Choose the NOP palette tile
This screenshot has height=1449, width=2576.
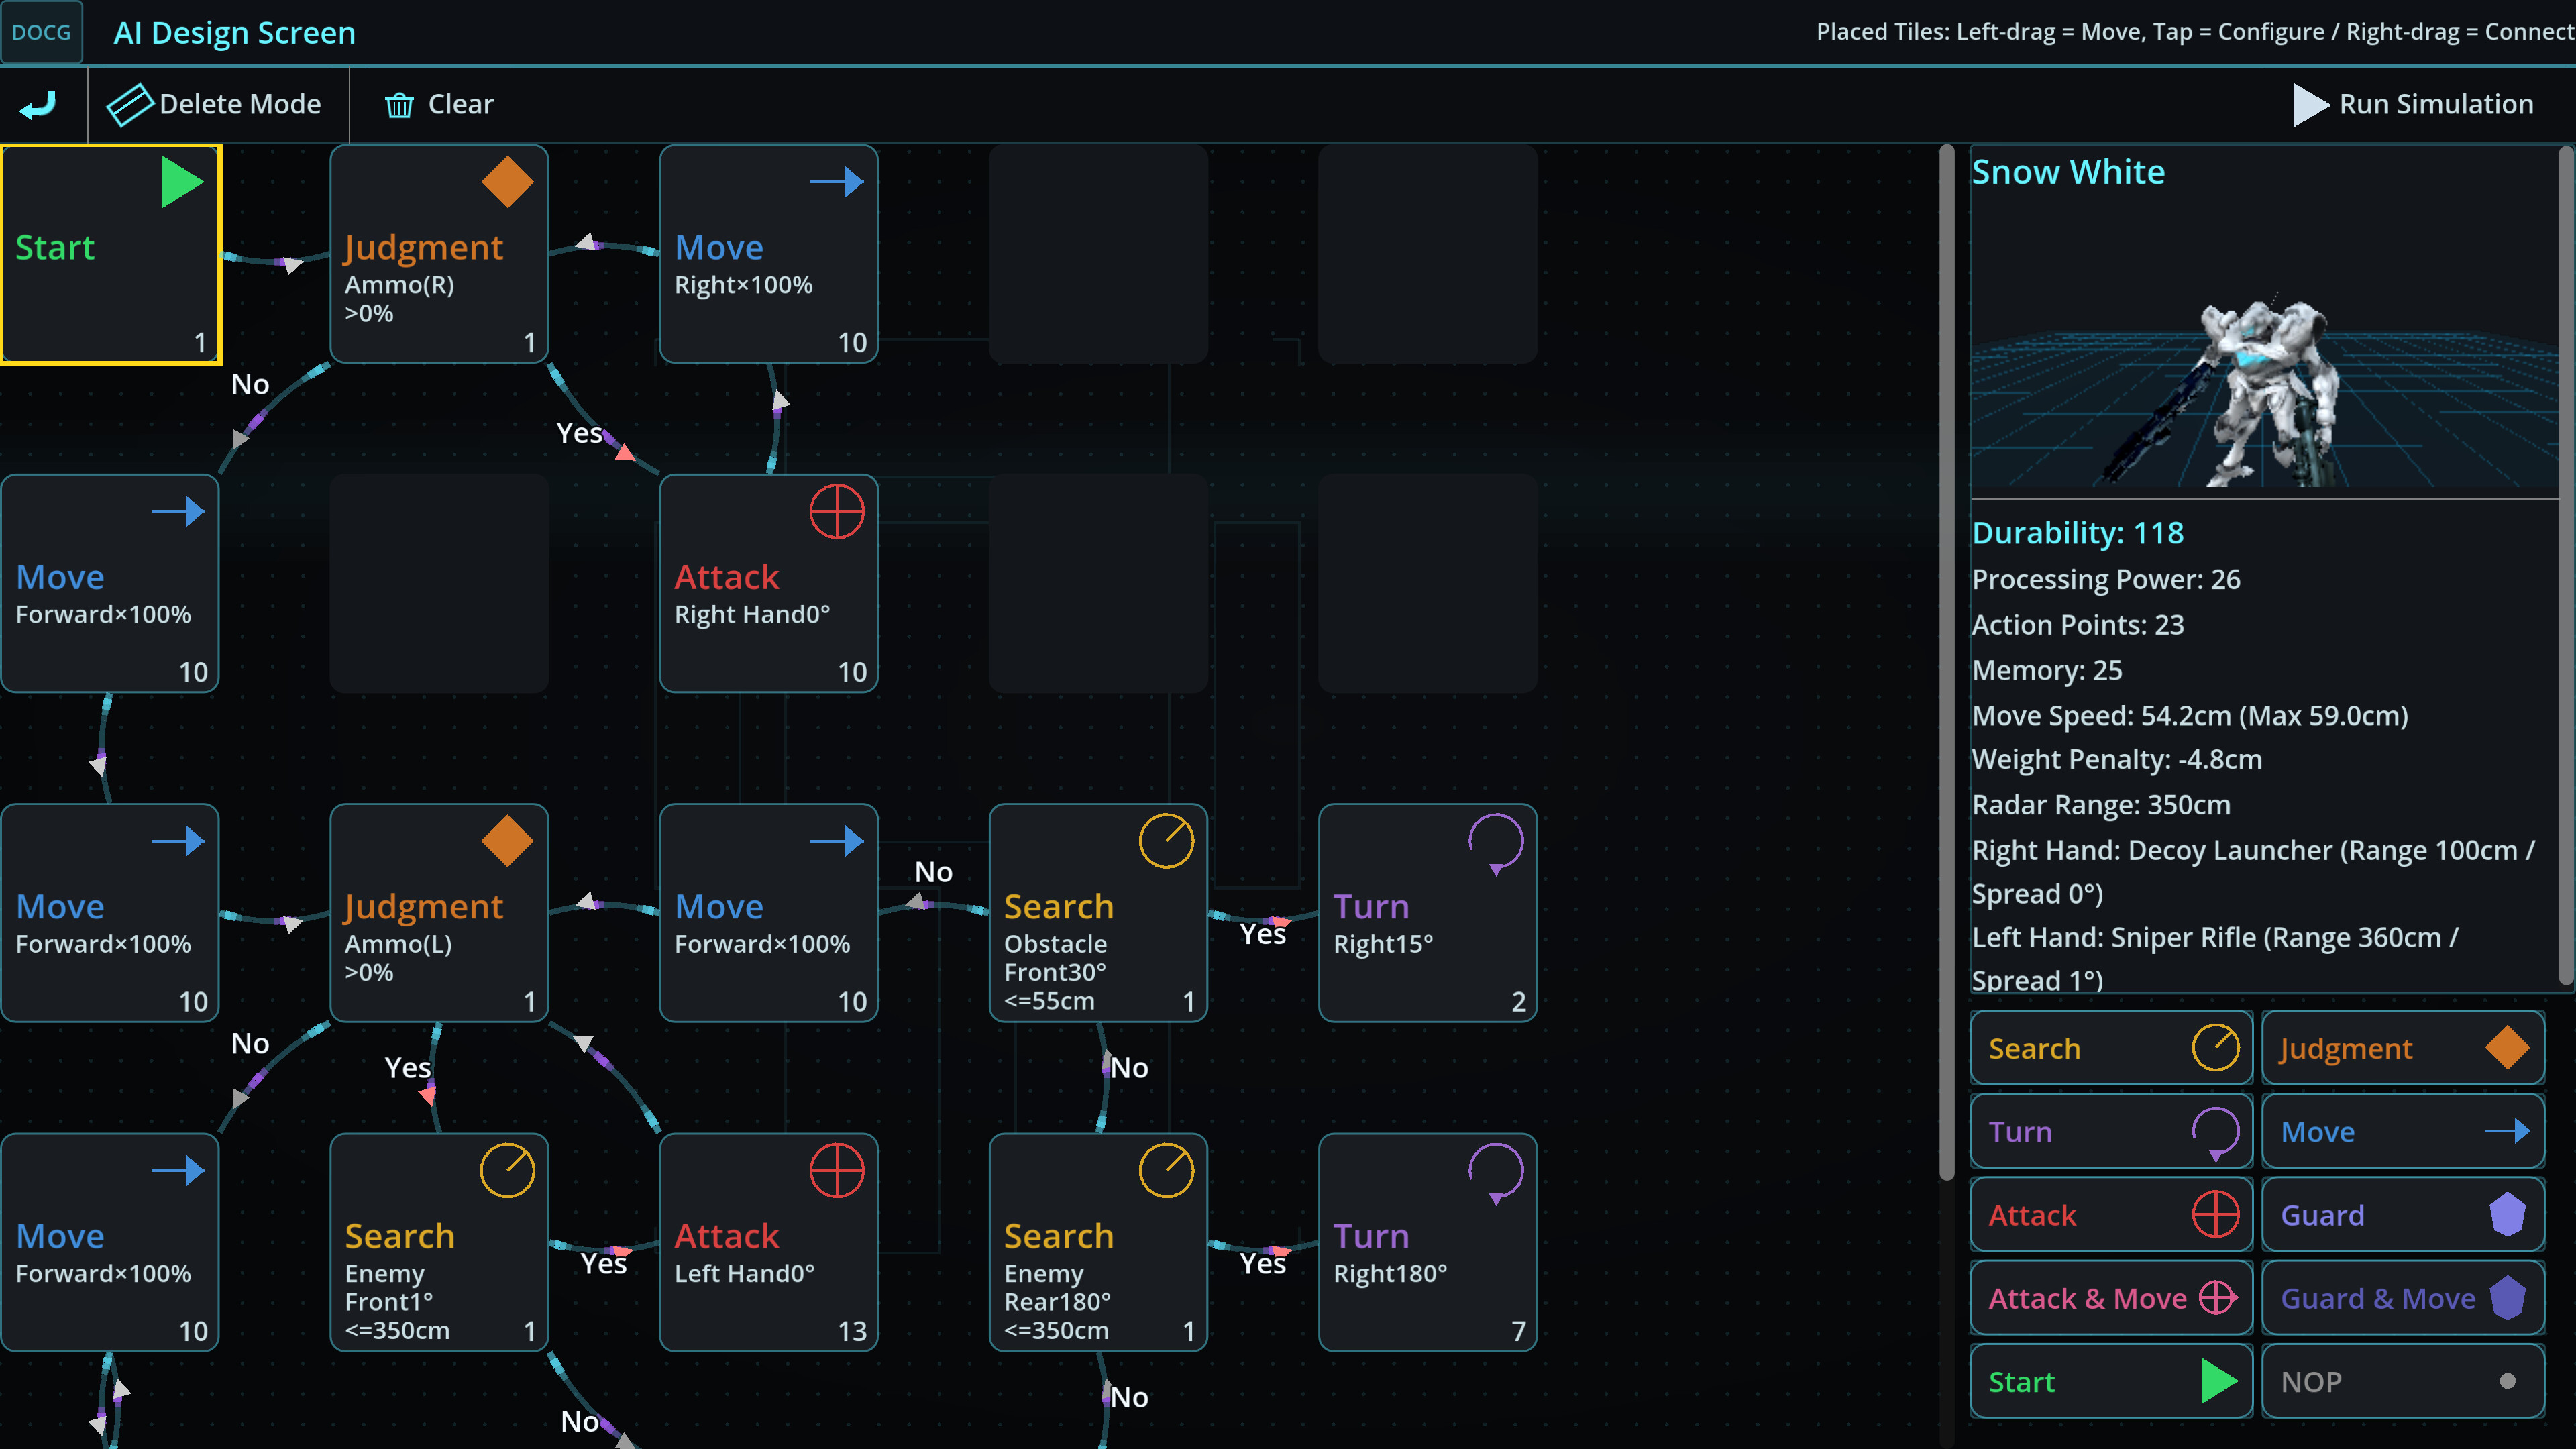click(2403, 1381)
